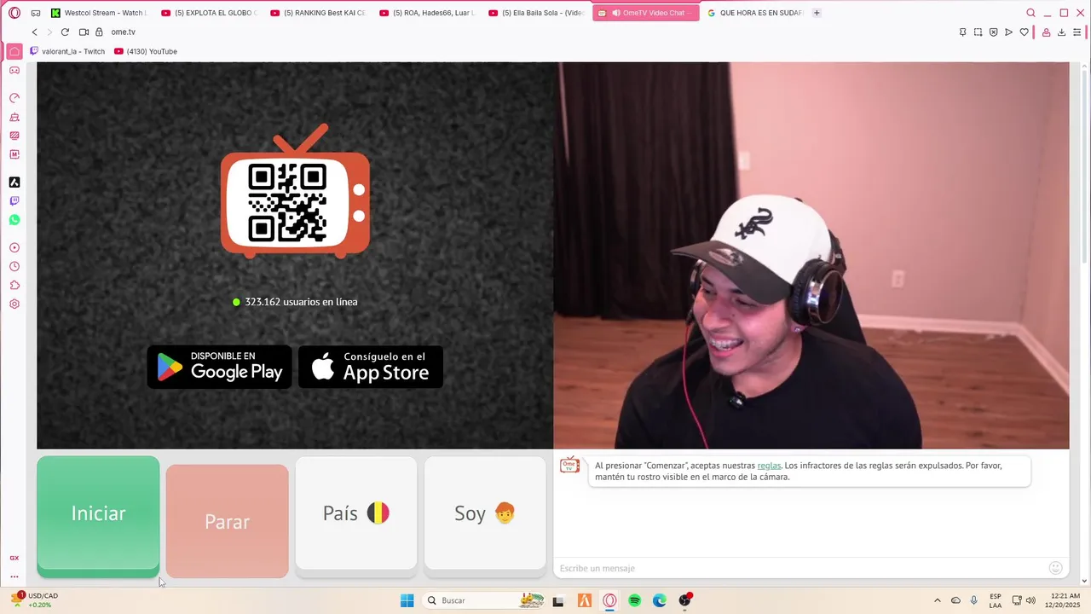Click the Parar button
Image resolution: width=1091 pixels, height=614 pixels.
pos(227,521)
